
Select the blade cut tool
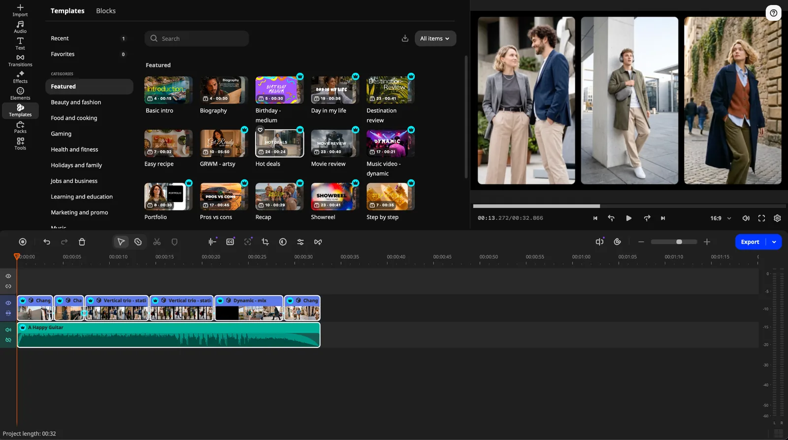click(x=138, y=242)
